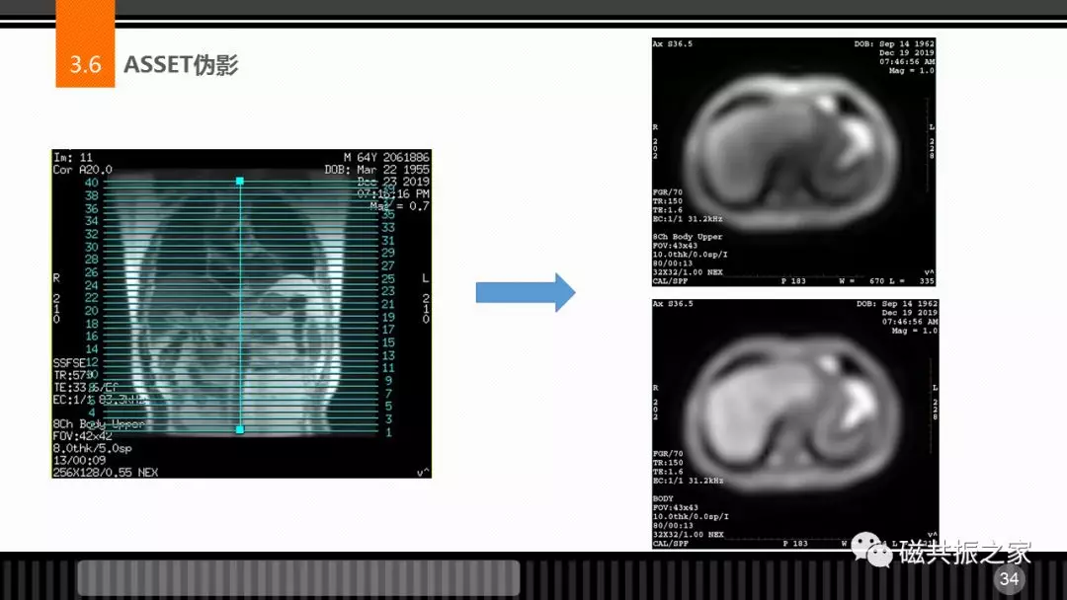1067x600 pixels.
Task: Click the "Cor A20.0" label
Action: coord(82,170)
